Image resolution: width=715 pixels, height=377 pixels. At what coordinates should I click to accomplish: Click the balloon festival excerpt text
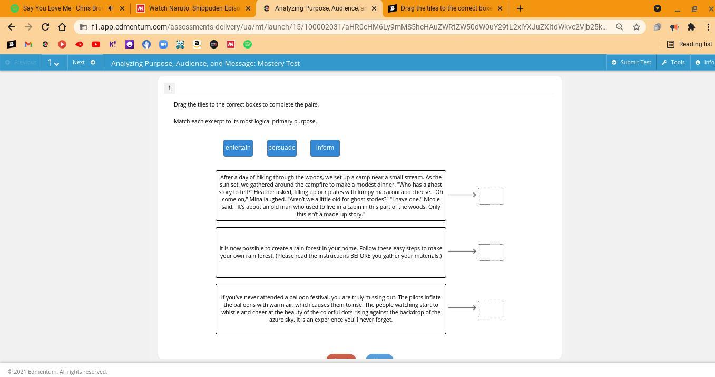pyautogui.click(x=331, y=308)
